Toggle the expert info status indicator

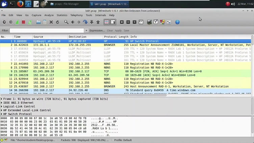[x=2, y=140]
